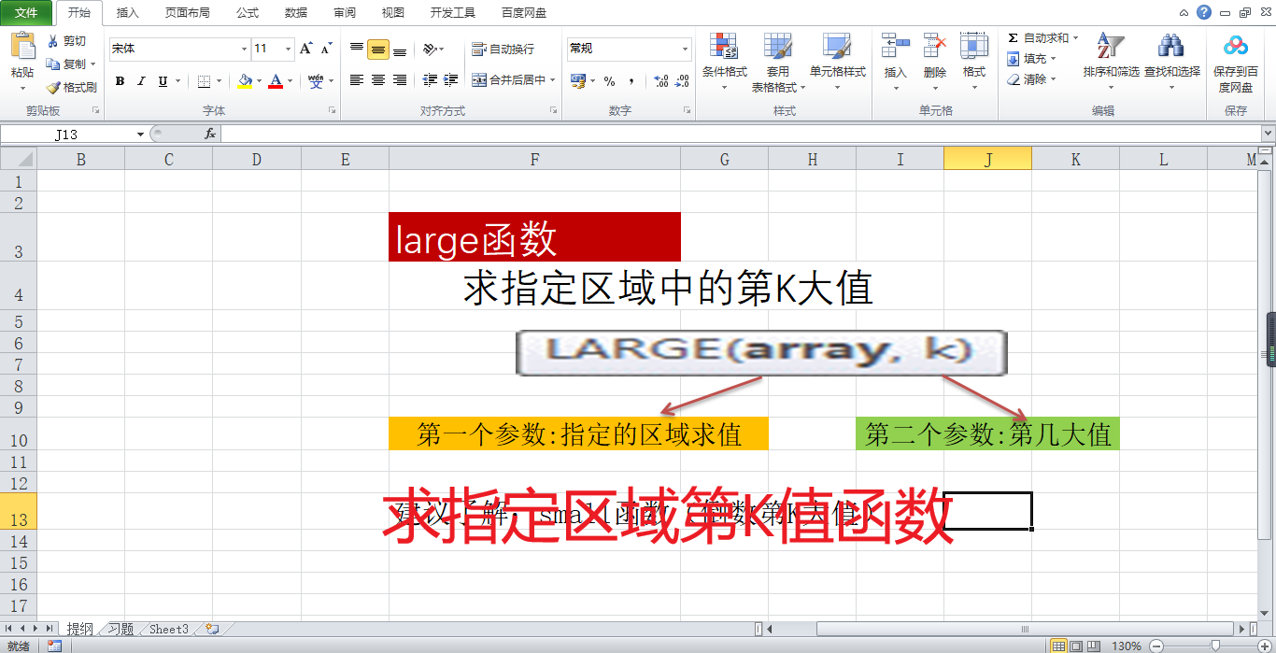Image resolution: width=1276 pixels, height=653 pixels.
Task: Open the Sheet3 sheet tab
Action: (169, 630)
